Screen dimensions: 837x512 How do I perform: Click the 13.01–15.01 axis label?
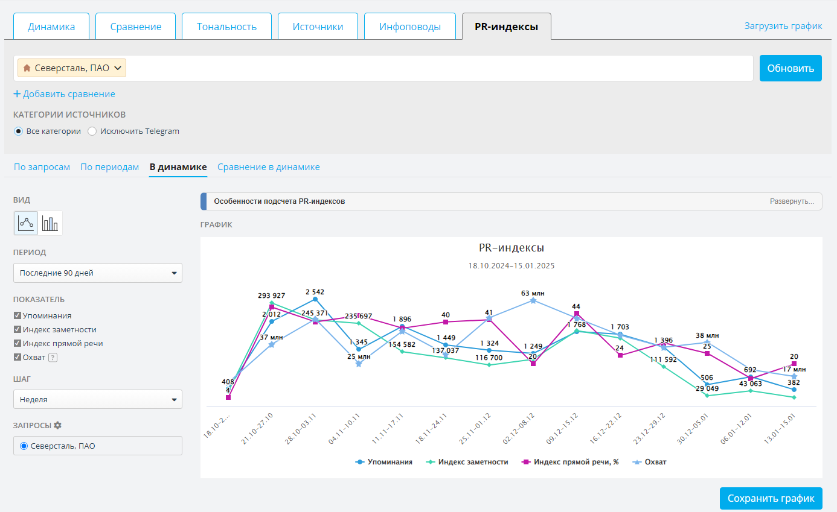[x=780, y=428]
